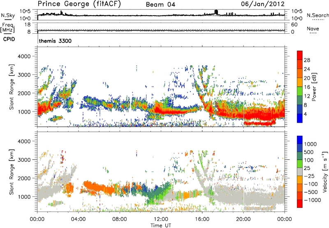The height and width of the screenshot is (228, 329).
Task: Click the '3000' tick on the velocity panel
Action: pyautogui.click(x=24, y=160)
